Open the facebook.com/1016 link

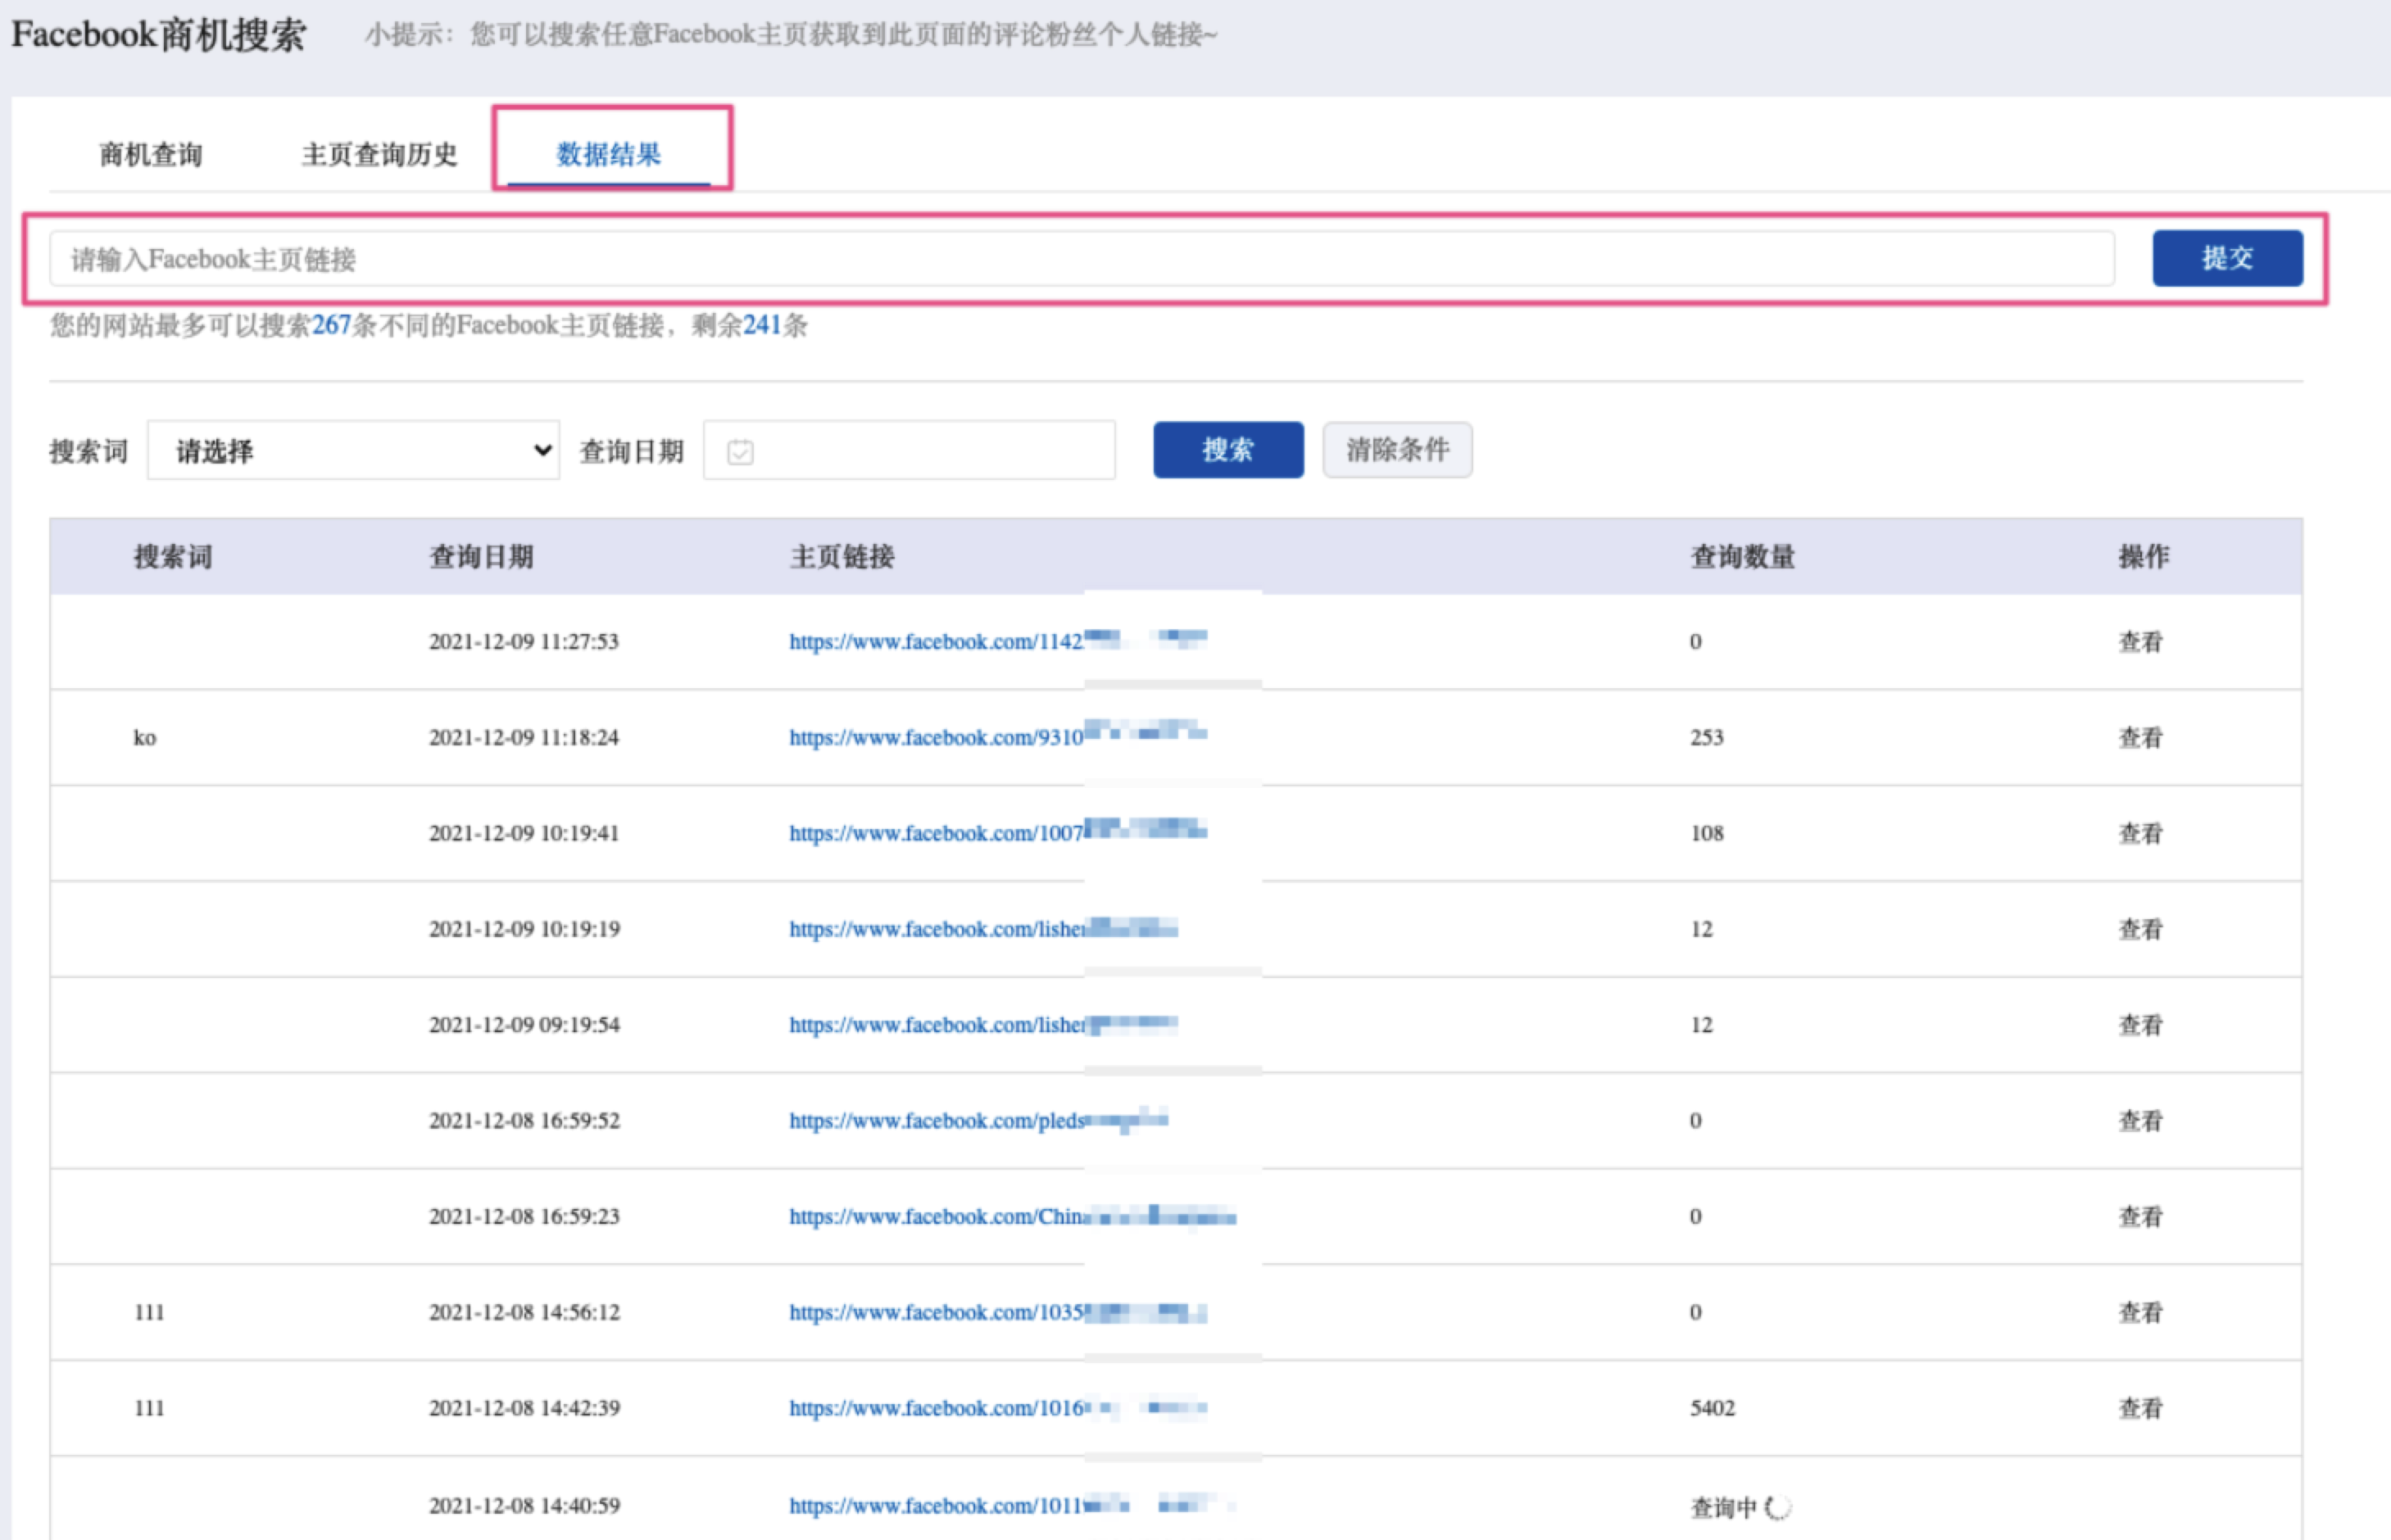tap(998, 1408)
